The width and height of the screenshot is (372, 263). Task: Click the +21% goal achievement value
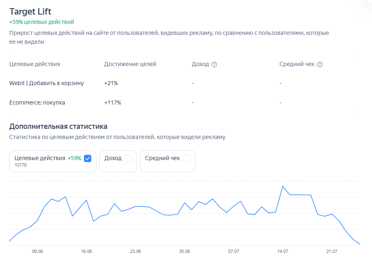[x=111, y=83]
